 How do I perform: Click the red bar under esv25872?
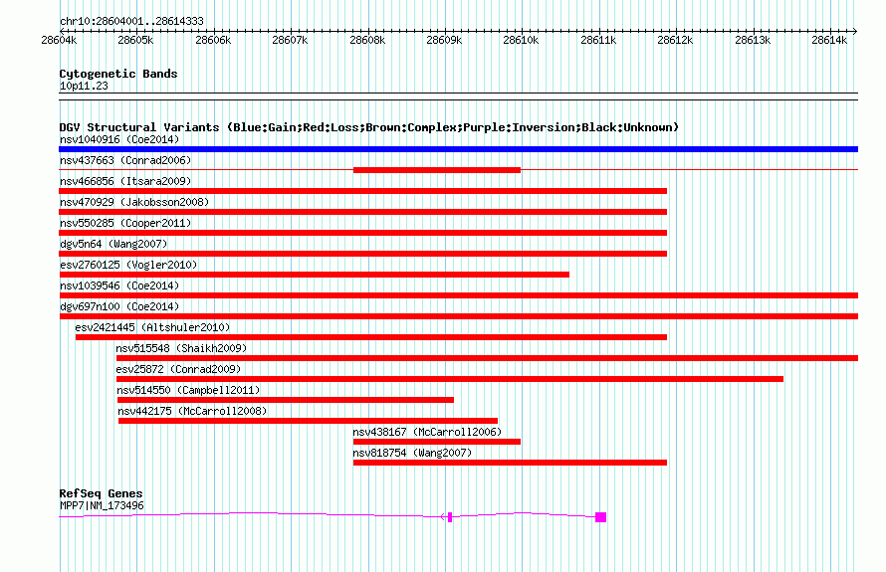[x=450, y=379]
